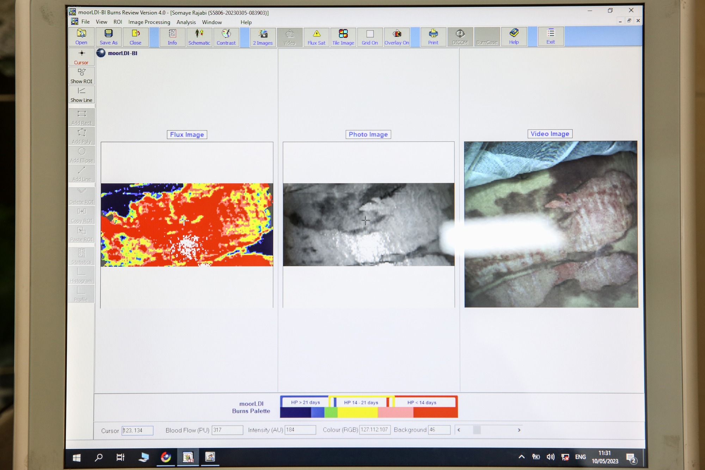The image size is (705, 470).
Task: Switch to 2 Images view
Action: [x=263, y=37]
